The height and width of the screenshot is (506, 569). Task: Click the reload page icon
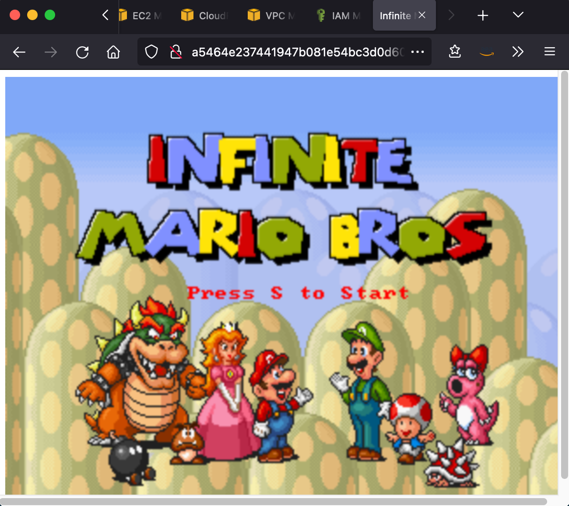(x=82, y=52)
